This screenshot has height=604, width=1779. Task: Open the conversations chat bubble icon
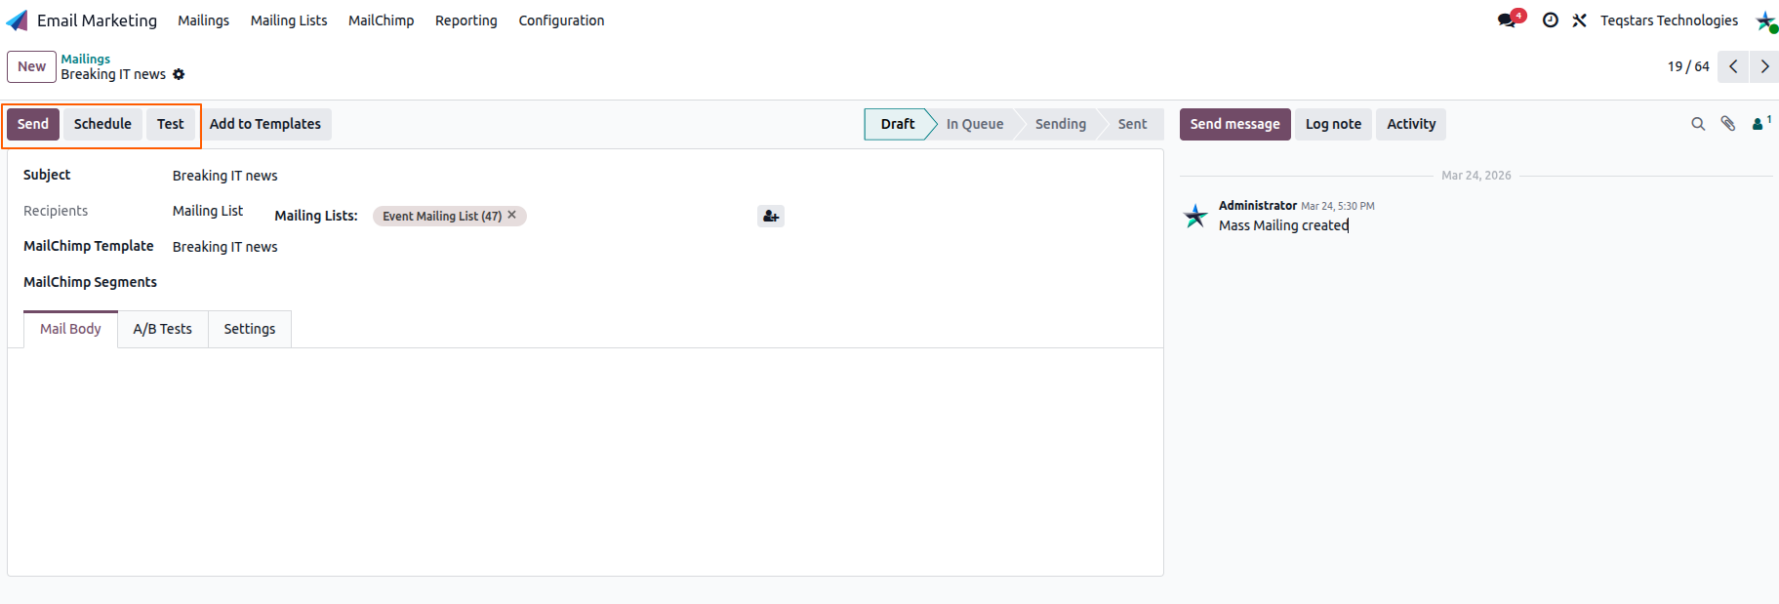tap(1509, 20)
